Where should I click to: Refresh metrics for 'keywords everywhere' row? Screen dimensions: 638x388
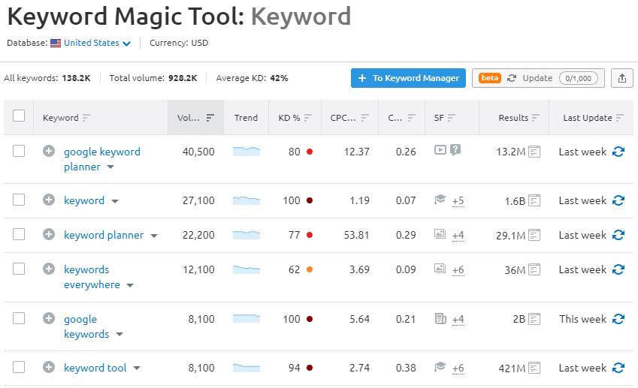pyautogui.click(x=618, y=269)
